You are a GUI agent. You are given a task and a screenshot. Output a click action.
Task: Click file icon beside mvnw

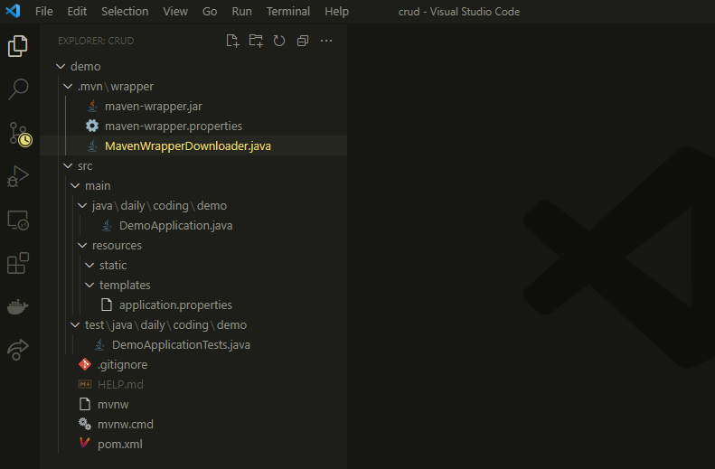[x=85, y=404]
